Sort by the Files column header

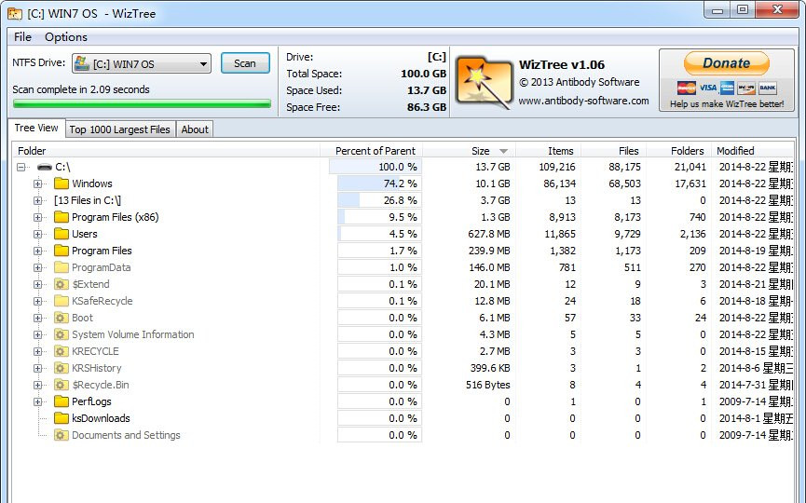[613, 151]
